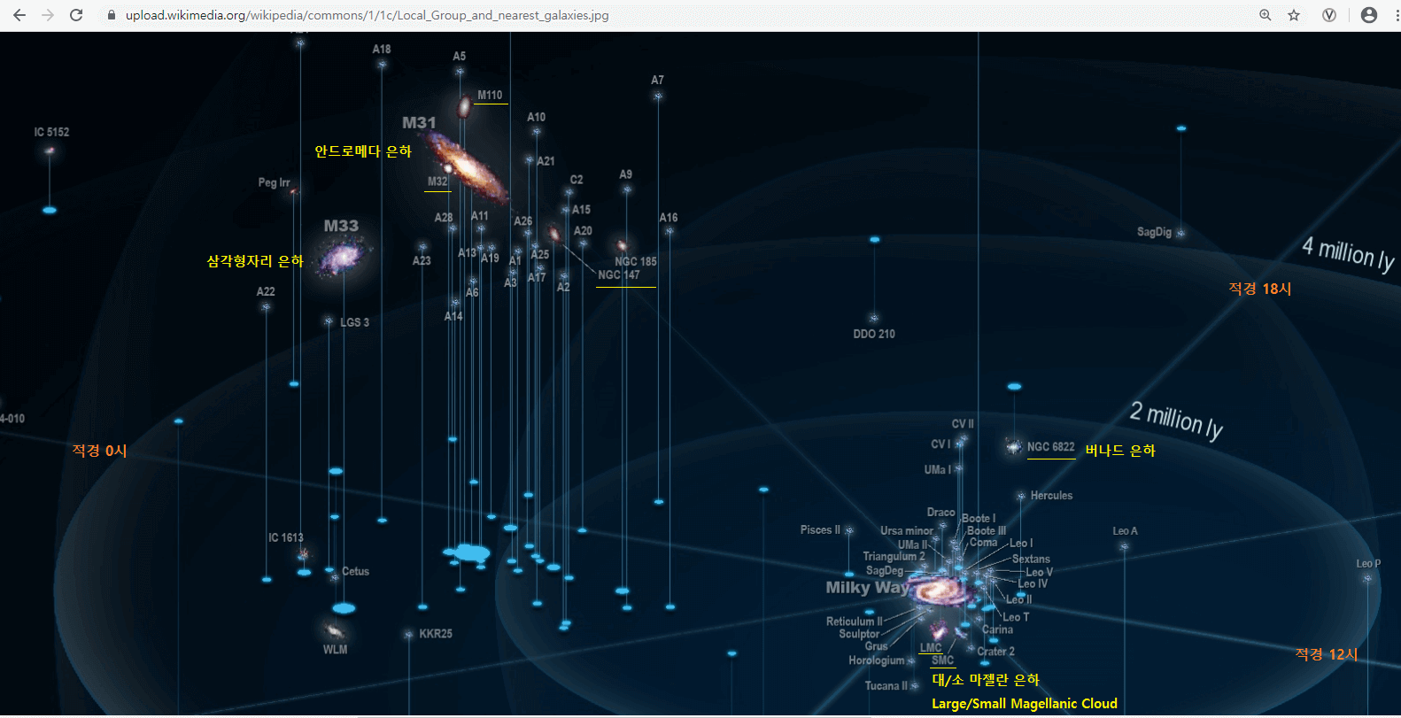Click the IC 5152 galaxy marker

tap(50, 151)
